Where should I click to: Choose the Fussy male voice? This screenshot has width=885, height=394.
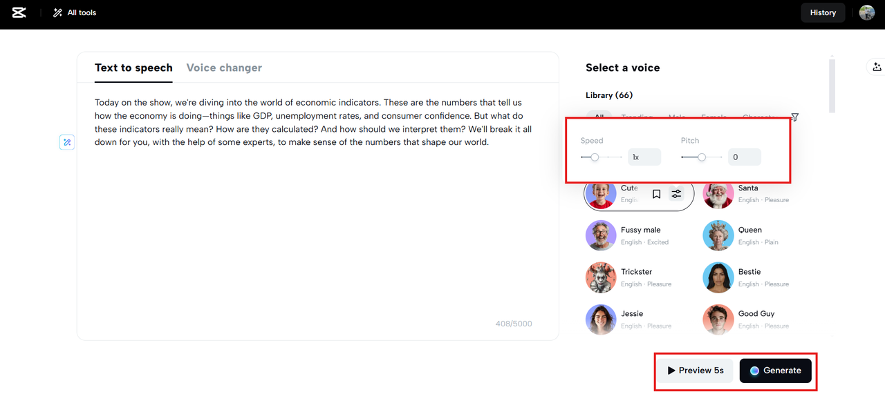[601, 235]
